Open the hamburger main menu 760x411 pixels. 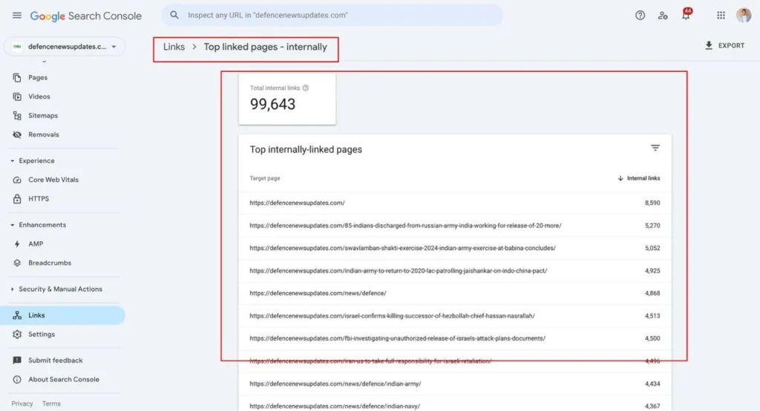click(x=17, y=16)
